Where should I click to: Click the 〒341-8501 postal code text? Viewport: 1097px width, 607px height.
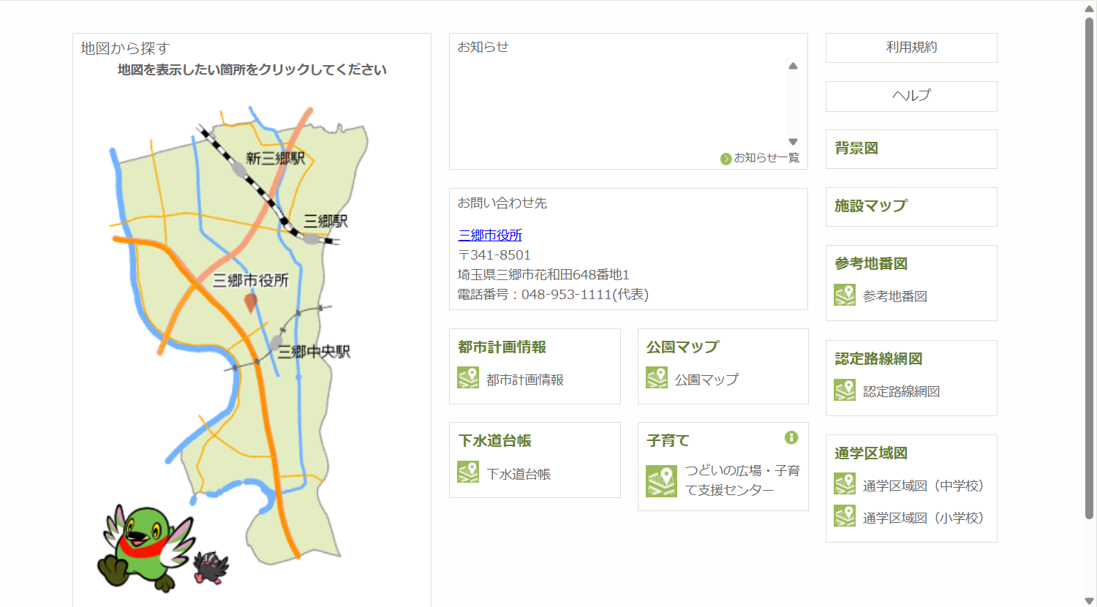[x=494, y=255]
